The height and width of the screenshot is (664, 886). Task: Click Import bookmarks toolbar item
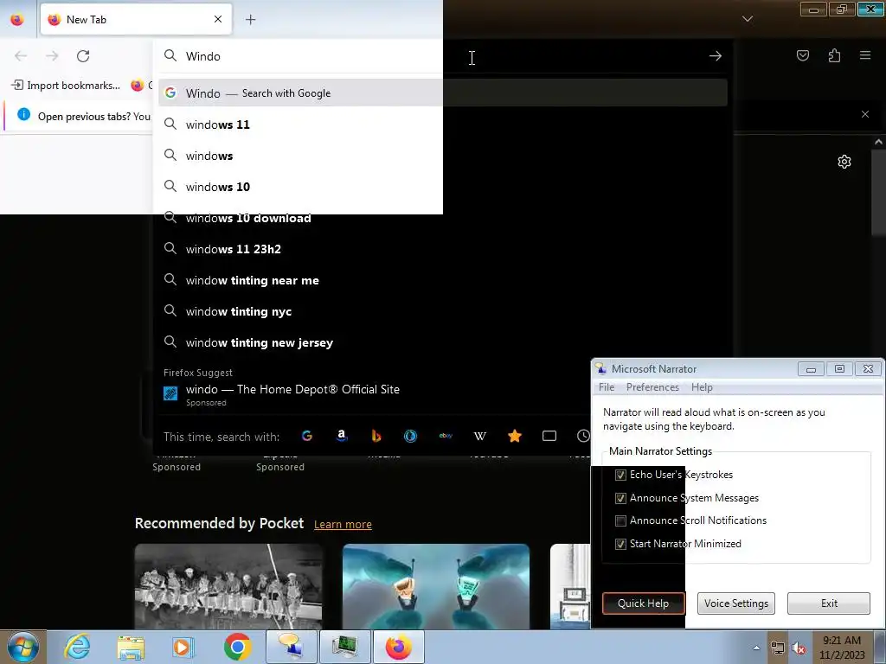pos(66,86)
